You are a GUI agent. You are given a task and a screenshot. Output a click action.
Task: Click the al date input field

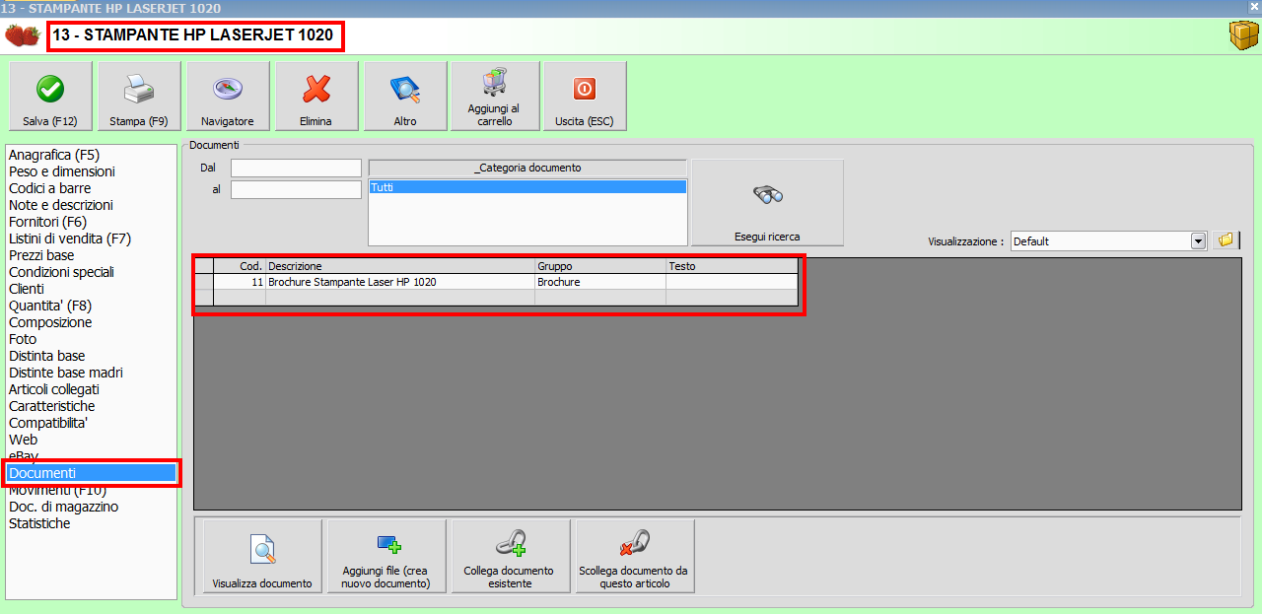coord(296,189)
